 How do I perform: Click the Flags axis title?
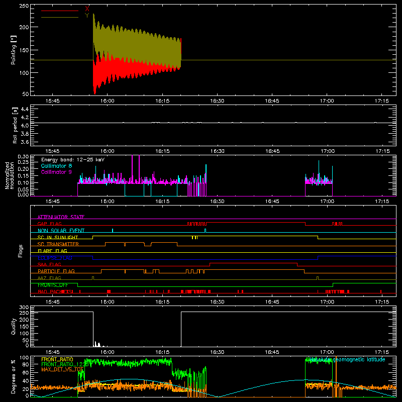[20, 251]
